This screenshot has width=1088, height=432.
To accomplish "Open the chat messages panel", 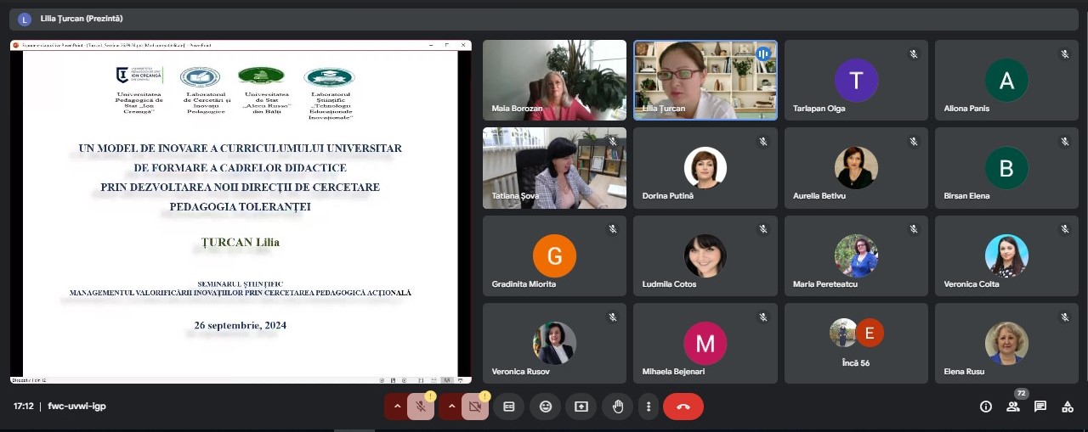I will pos(1040,407).
